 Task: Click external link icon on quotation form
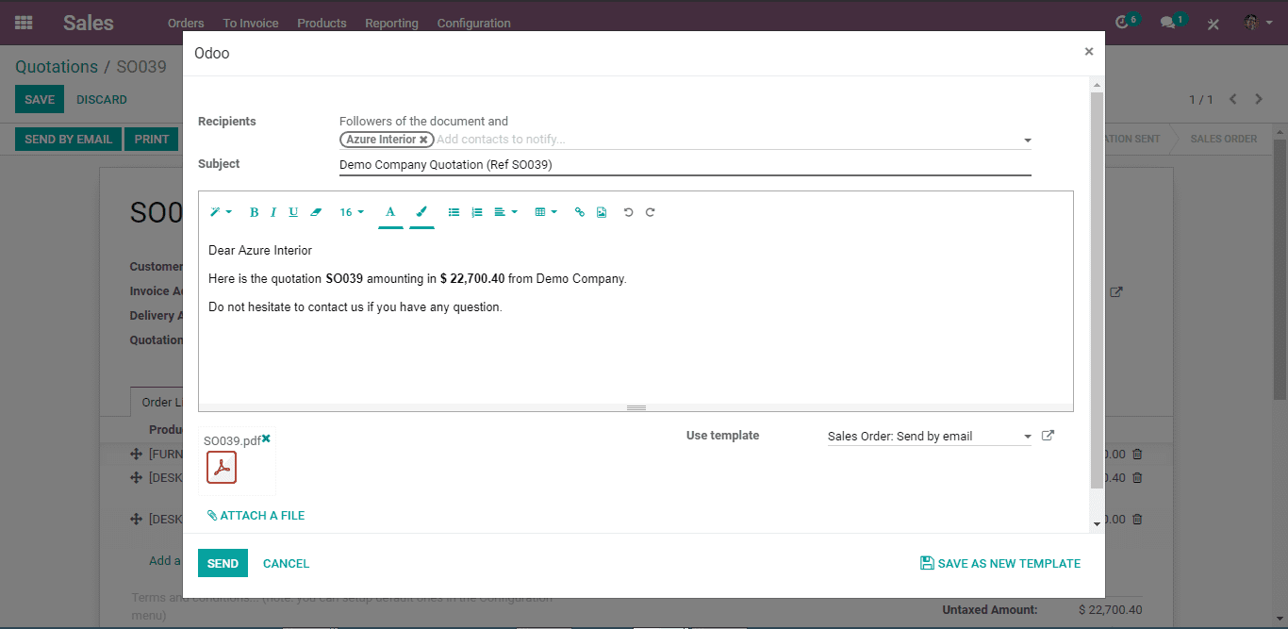[x=1116, y=292]
